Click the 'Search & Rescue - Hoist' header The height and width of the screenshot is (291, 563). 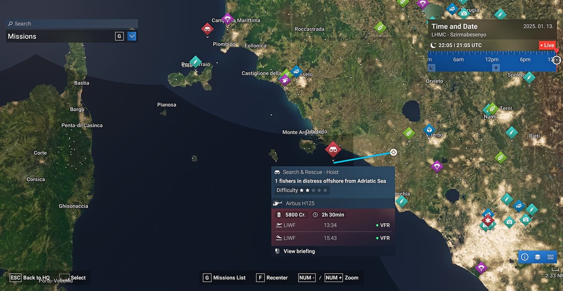click(x=311, y=172)
